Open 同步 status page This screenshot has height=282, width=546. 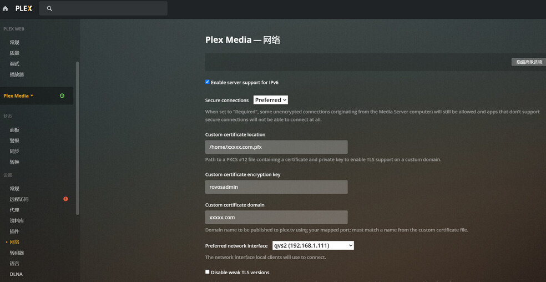click(x=14, y=152)
